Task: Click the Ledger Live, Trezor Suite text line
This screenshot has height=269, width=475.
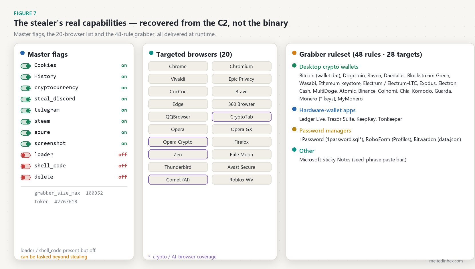Action: tap(351, 119)
